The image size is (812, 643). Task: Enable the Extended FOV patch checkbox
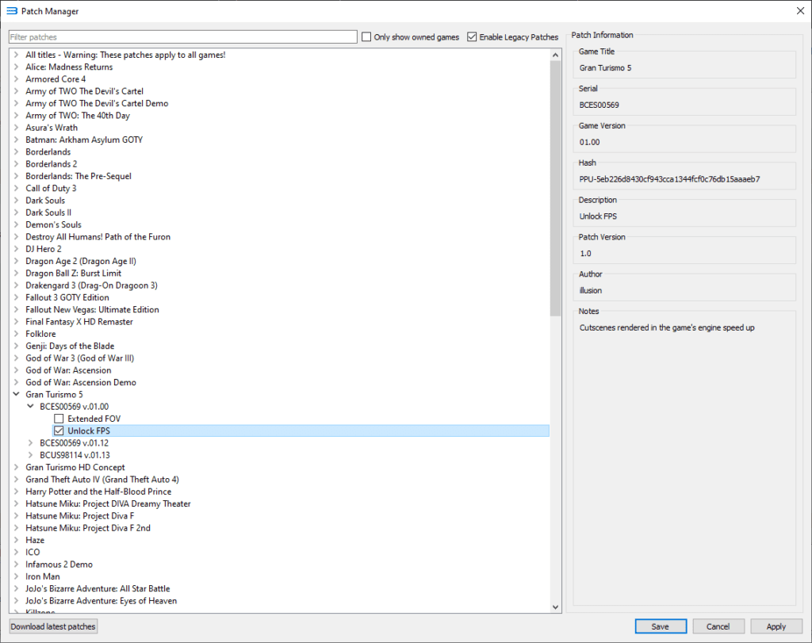coord(59,419)
